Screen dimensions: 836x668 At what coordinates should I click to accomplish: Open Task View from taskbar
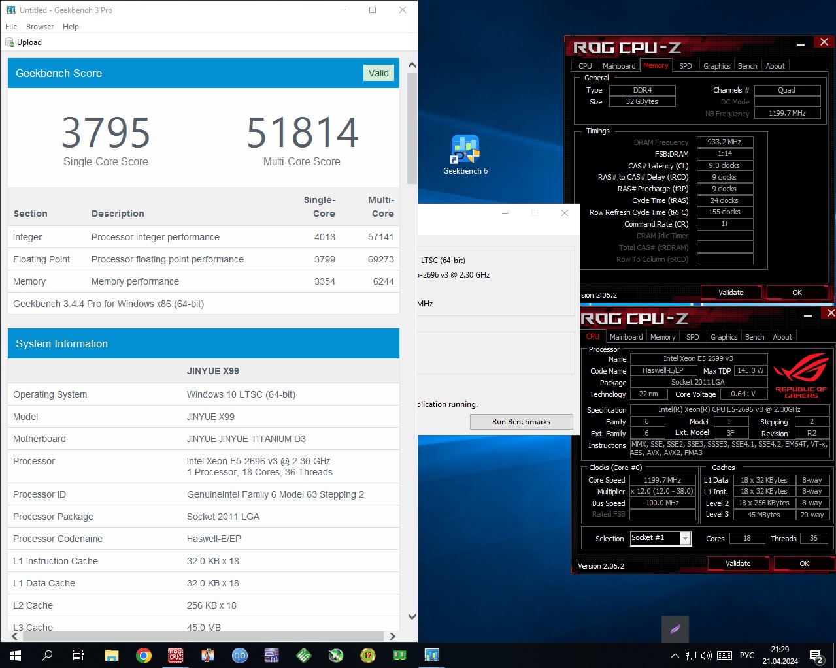tap(78, 655)
